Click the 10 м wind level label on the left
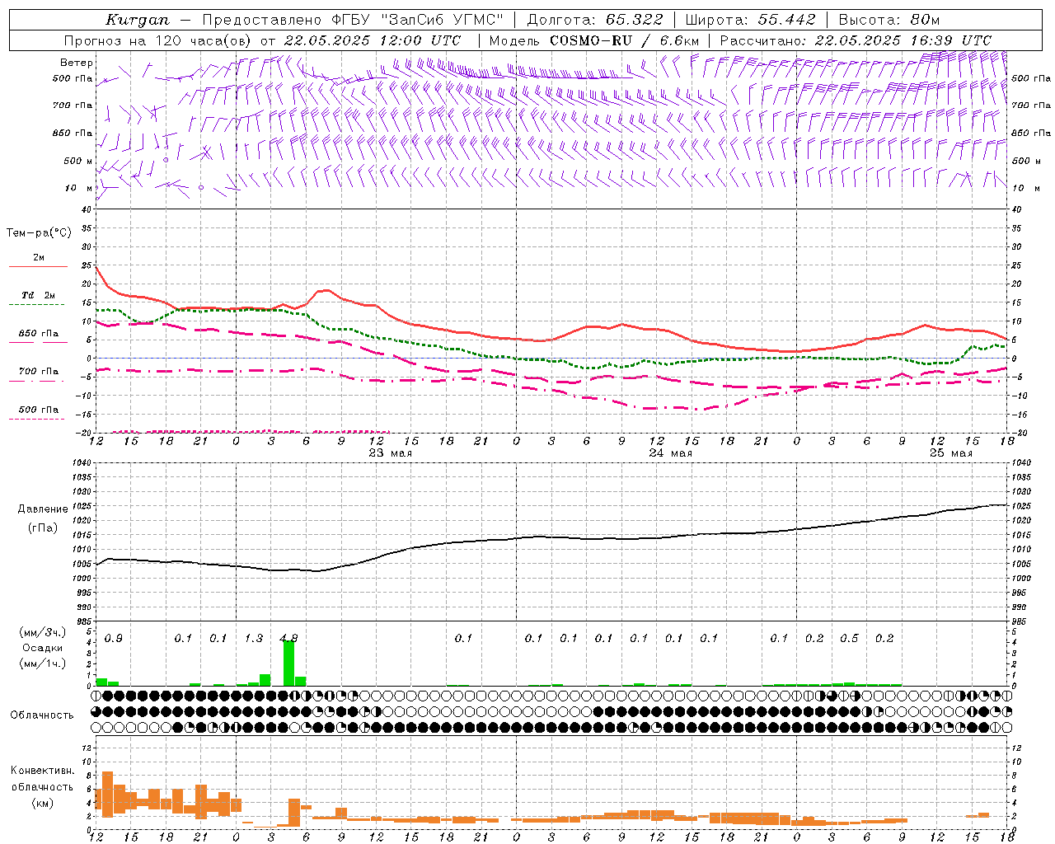1055x844 pixels. [x=78, y=188]
